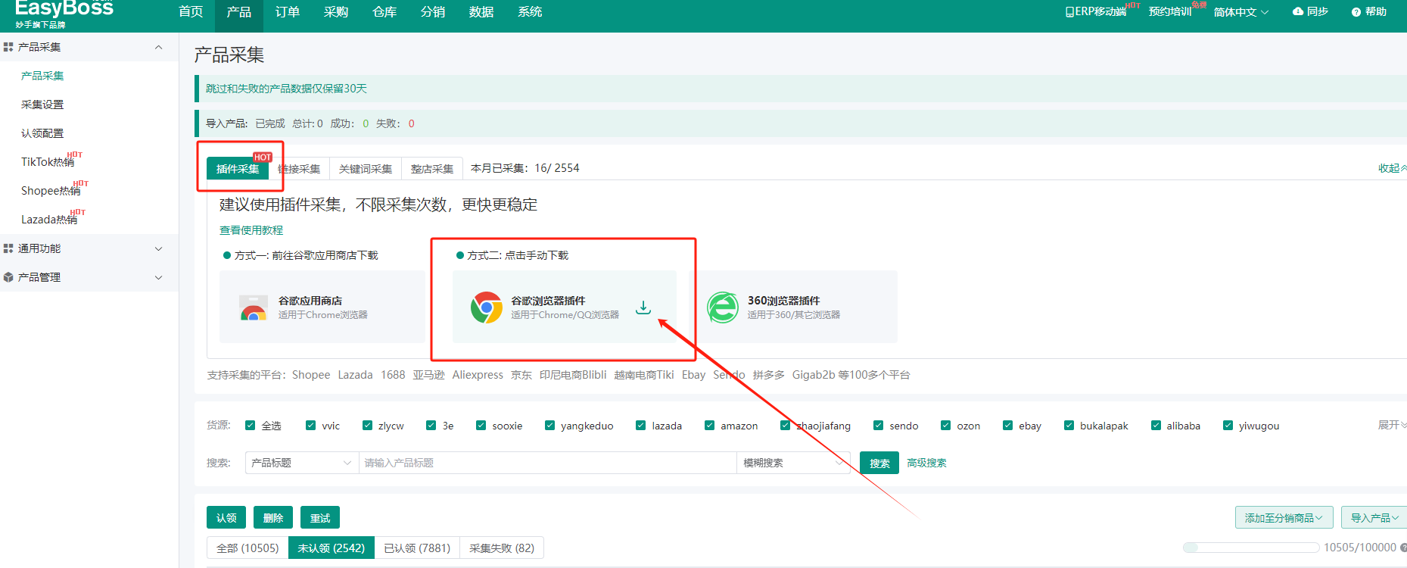Switch to the 整店采集 tab
The height and width of the screenshot is (568, 1407).
(432, 169)
